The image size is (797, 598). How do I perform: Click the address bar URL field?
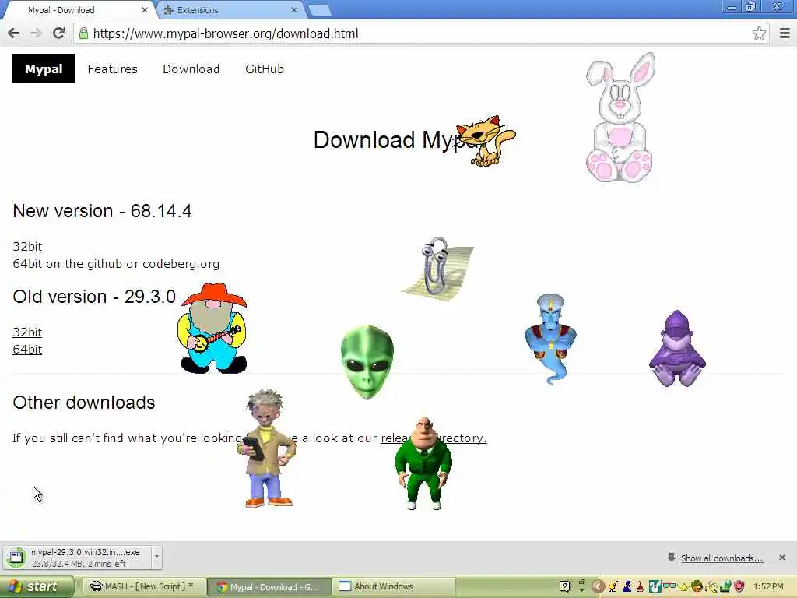coord(420,33)
